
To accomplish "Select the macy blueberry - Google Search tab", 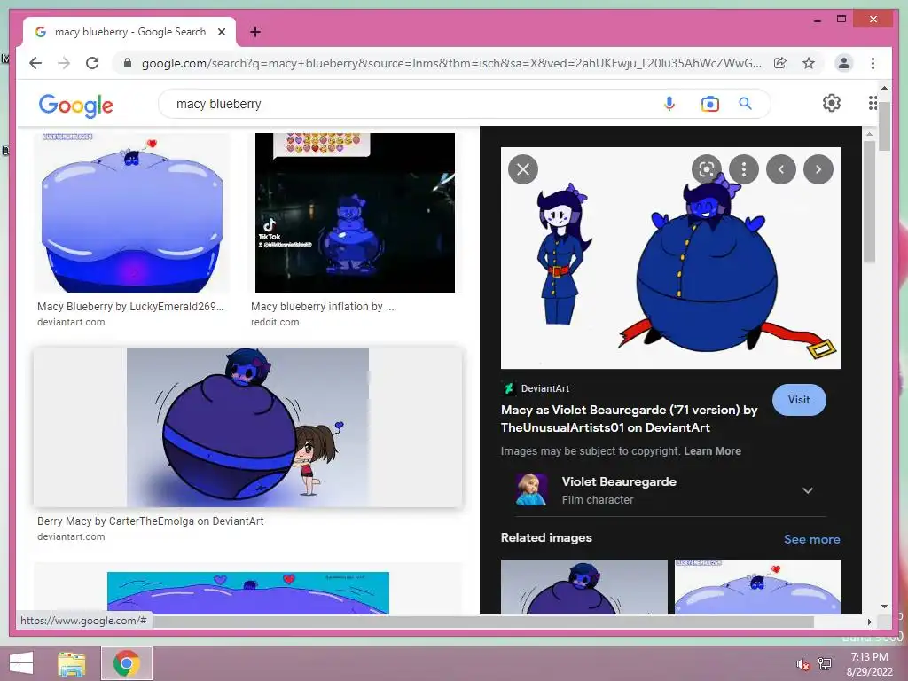I will click(129, 32).
